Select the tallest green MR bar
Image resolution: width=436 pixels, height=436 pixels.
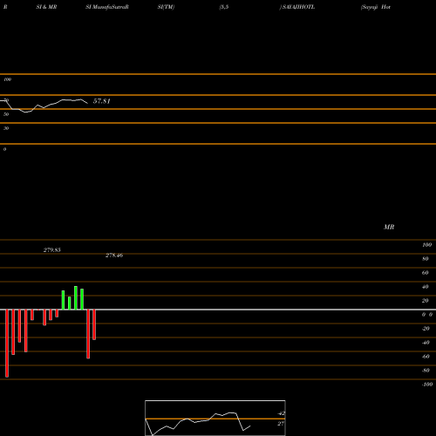pos(76,298)
